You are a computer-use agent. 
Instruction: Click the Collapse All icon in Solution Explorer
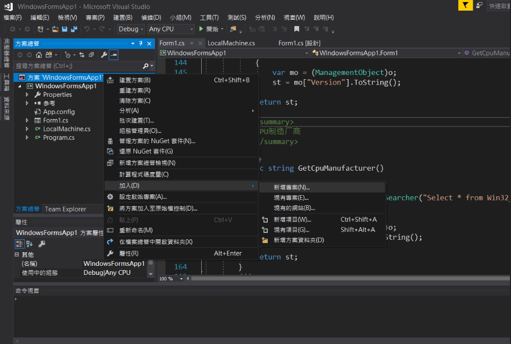coord(91,55)
